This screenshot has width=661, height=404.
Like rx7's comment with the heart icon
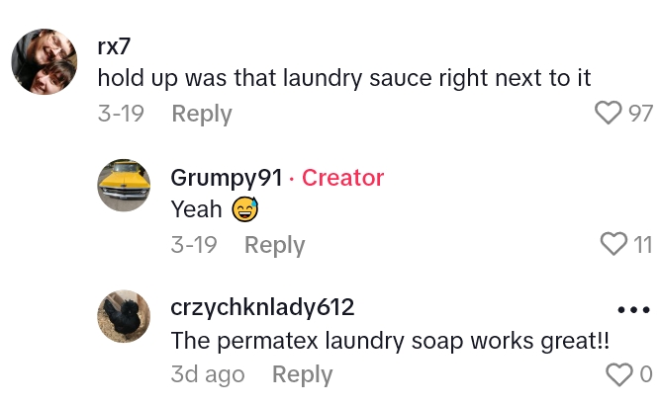[x=608, y=113]
